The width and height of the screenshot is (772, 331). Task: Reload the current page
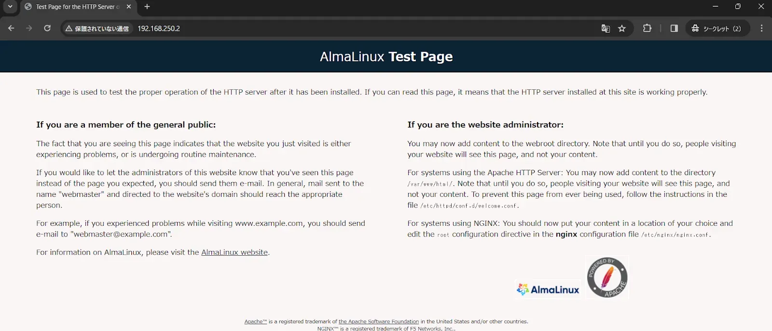[47, 28]
